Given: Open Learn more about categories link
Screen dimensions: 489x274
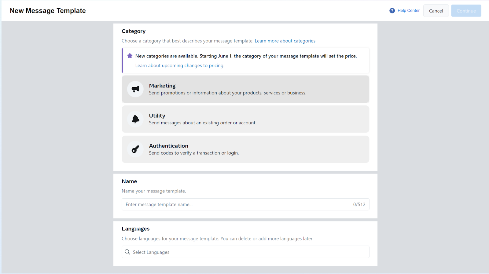Looking at the screenshot, I should coord(285,41).
